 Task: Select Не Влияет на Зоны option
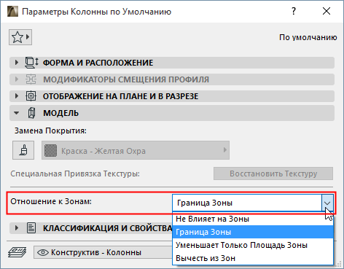(253, 219)
